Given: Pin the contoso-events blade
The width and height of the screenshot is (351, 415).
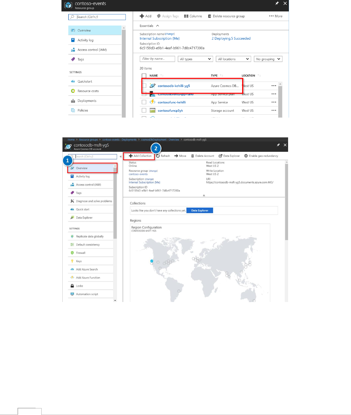Looking at the screenshot, I should (277, 3).
